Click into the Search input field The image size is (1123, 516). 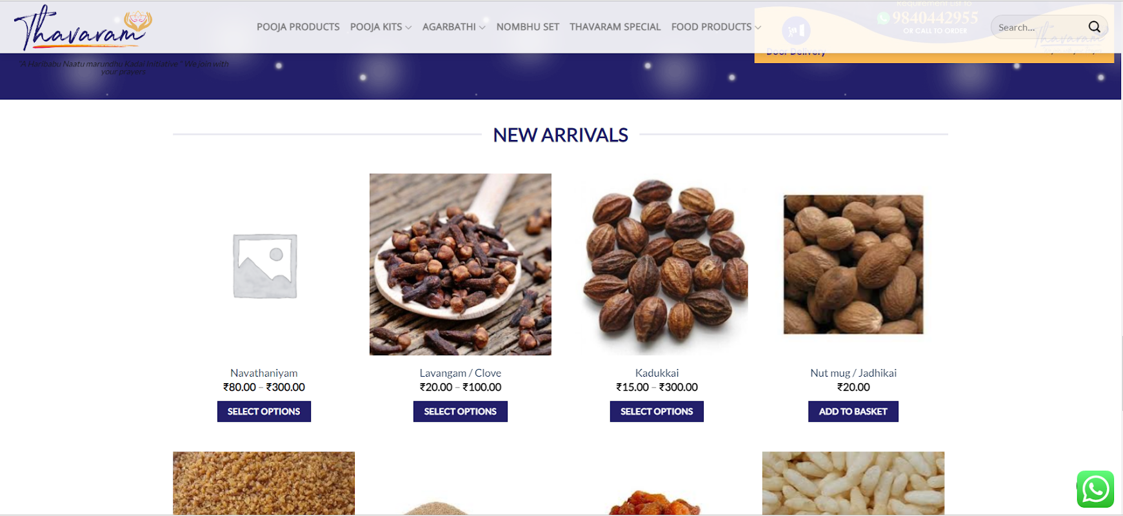click(1039, 27)
